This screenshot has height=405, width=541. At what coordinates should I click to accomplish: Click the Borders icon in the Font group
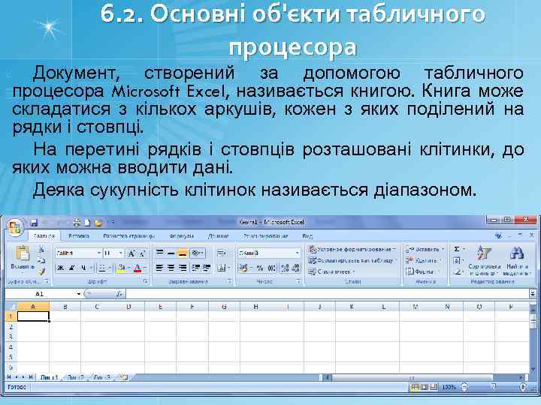(x=102, y=268)
